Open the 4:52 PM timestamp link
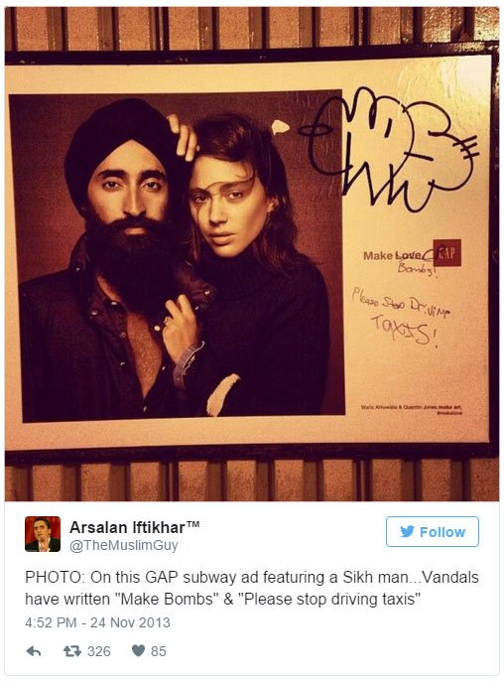Screen dimensions: 504x682 coord(51,622)
